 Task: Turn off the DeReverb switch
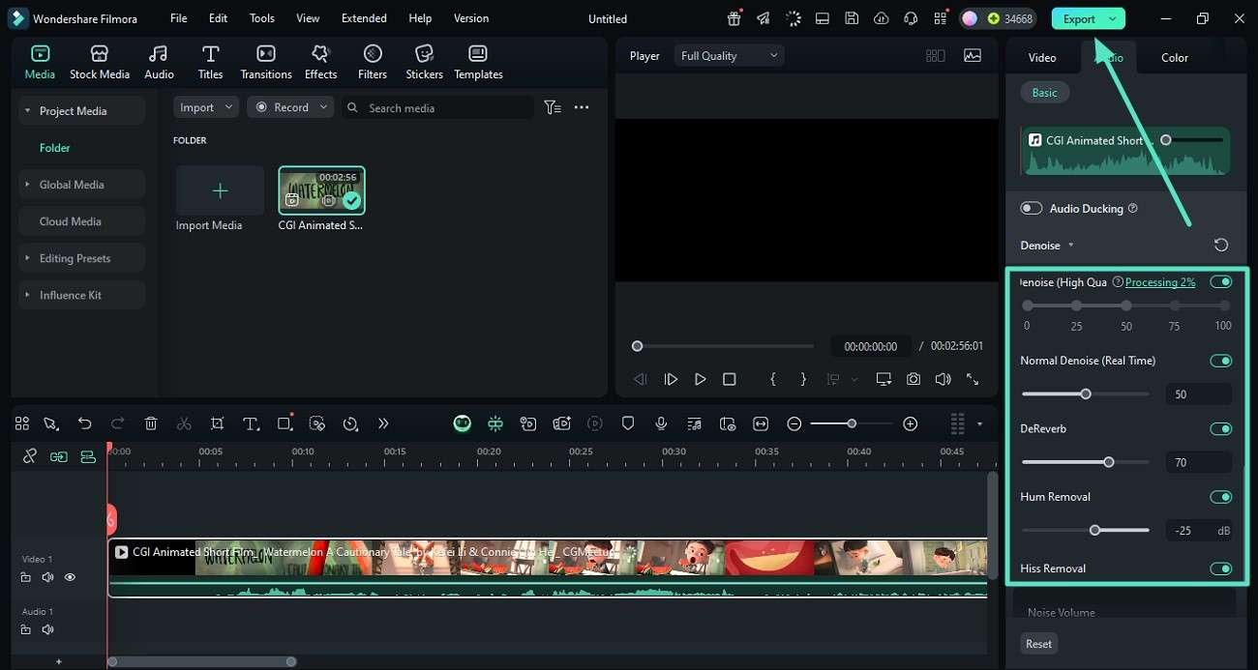[1221, 429]
